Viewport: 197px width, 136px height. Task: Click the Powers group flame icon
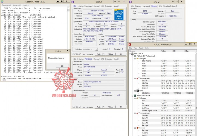[138, 128]
